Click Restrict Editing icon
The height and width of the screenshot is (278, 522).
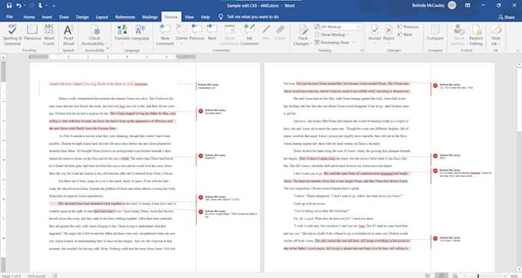pyautogui.click(x=476, y=35)
